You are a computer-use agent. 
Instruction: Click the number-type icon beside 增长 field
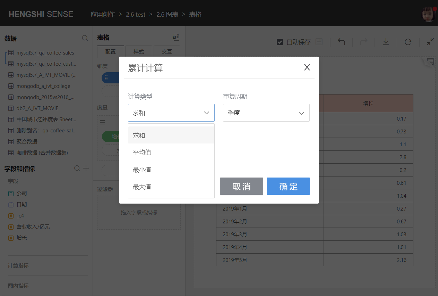tap(11, 238)
